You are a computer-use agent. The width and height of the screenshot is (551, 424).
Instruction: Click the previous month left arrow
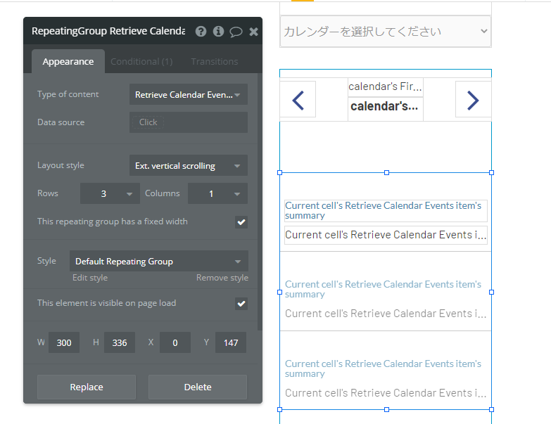click(x=298, y=100)
